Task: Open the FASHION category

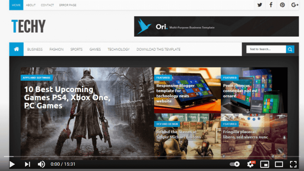Action: click(57, 49)
